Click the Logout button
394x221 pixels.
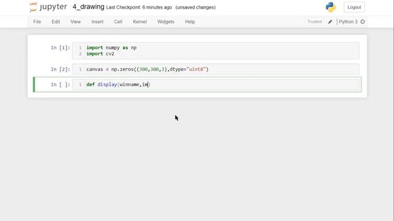click(x=354, y=7)
